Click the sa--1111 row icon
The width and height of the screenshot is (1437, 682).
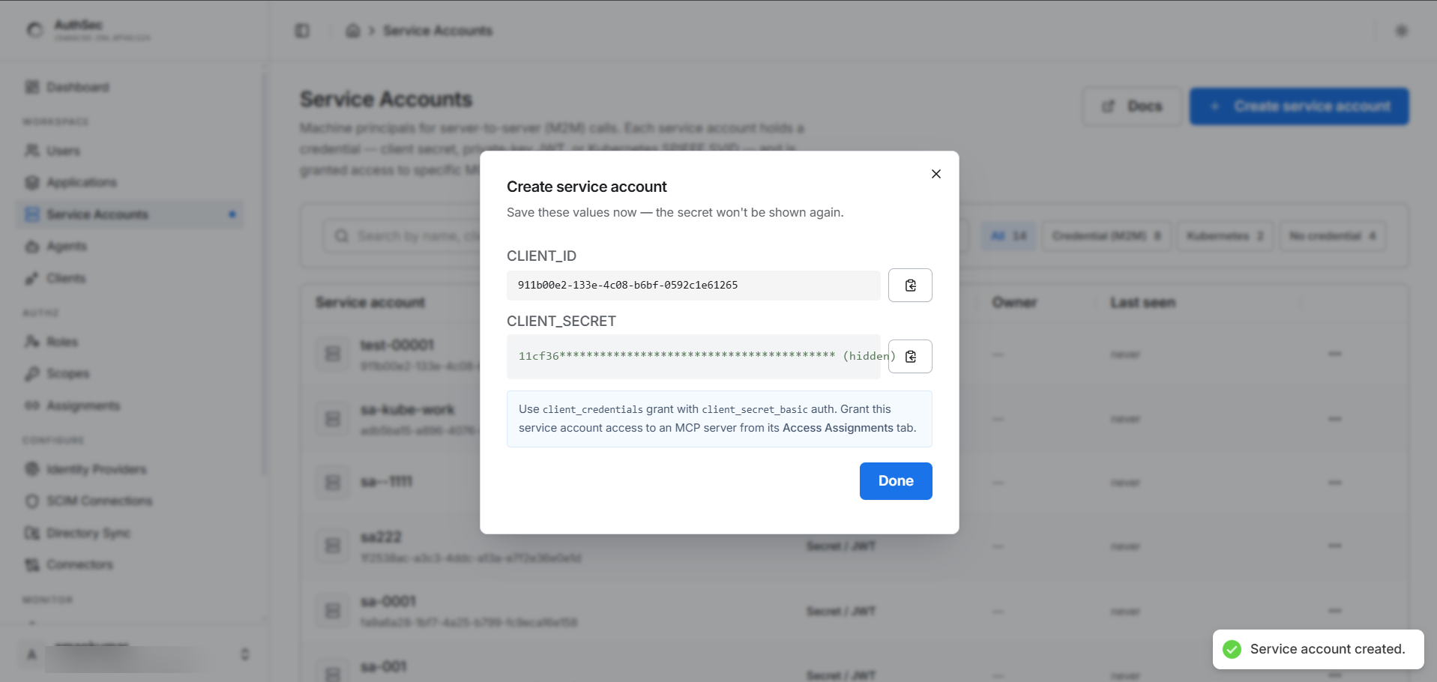tap(333, 483)
